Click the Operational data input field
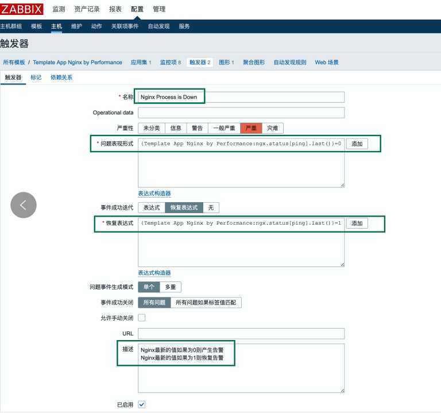441x413 pixels. (241, 113)
